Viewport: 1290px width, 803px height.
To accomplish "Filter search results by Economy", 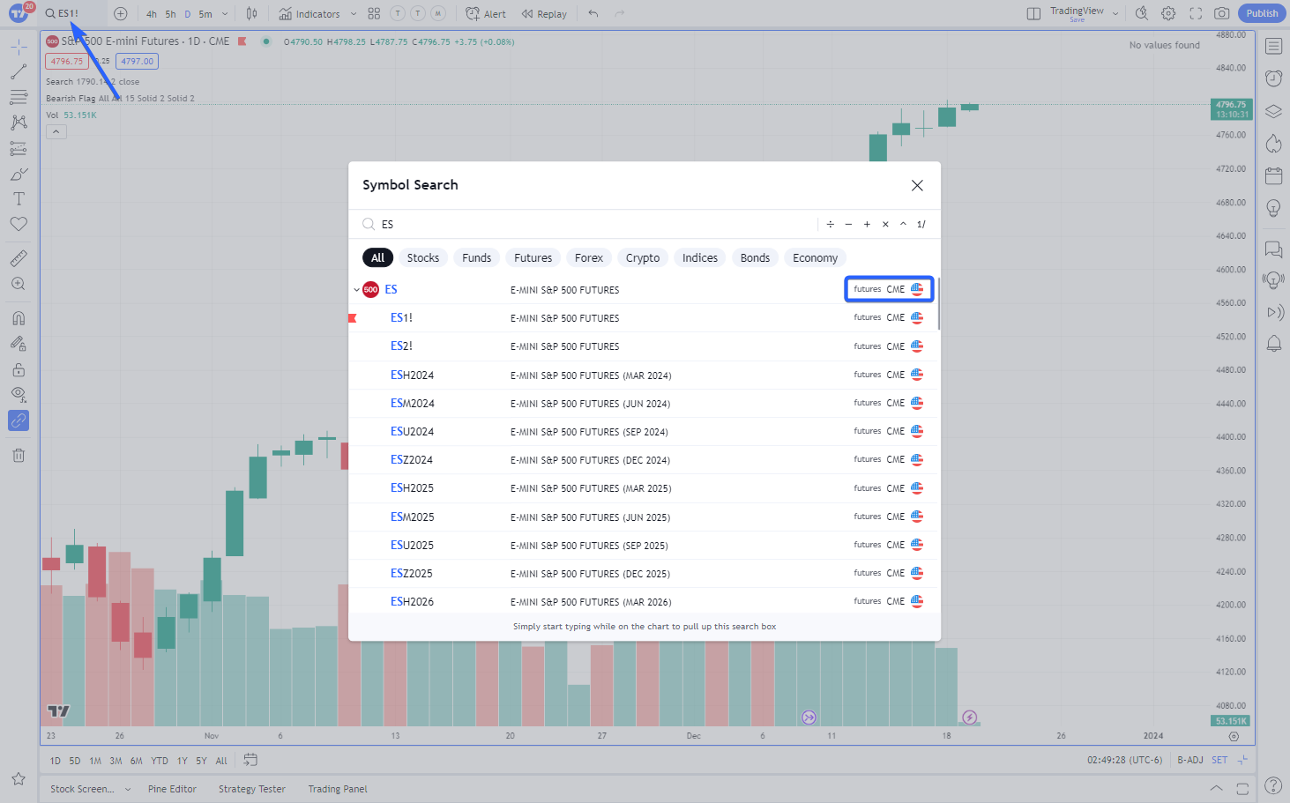I will point(815,257).
